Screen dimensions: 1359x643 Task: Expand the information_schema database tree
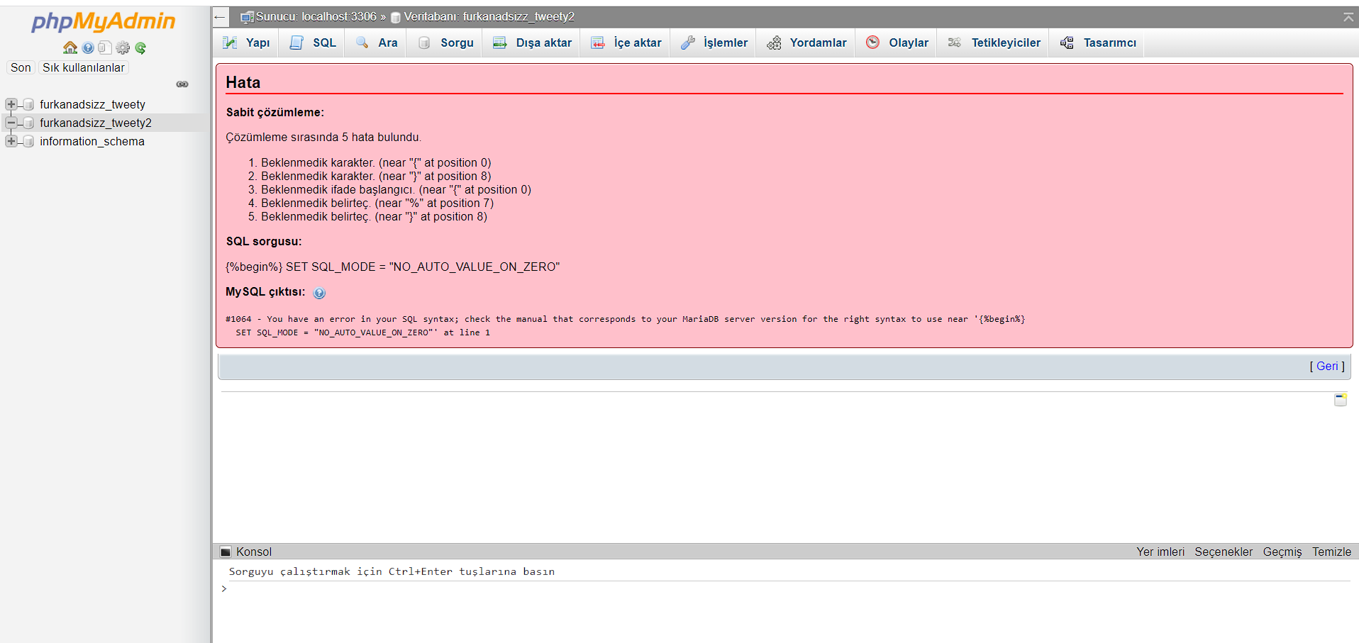[x=11, y=141]
